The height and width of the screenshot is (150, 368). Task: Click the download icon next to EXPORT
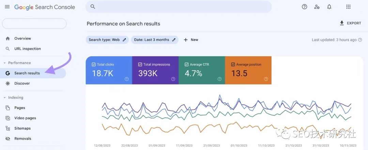[342, 23]
